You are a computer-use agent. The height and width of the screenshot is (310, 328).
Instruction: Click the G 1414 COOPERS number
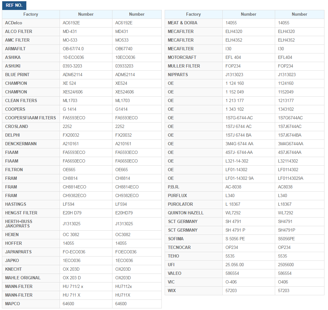coord(70,109)
